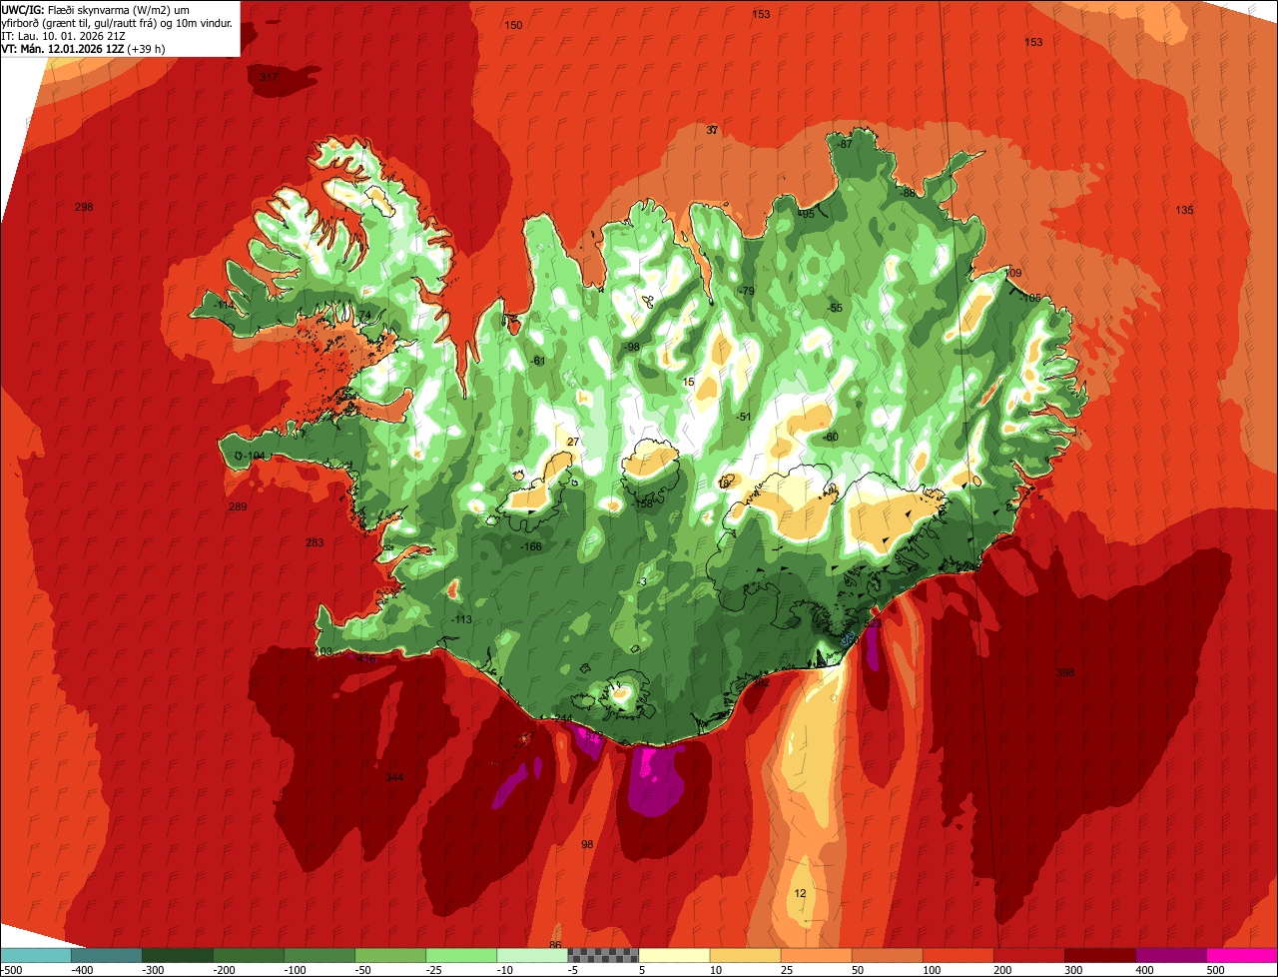
Task: Click the map value '-114' in the Westfjords
Action: click(224, 305)
